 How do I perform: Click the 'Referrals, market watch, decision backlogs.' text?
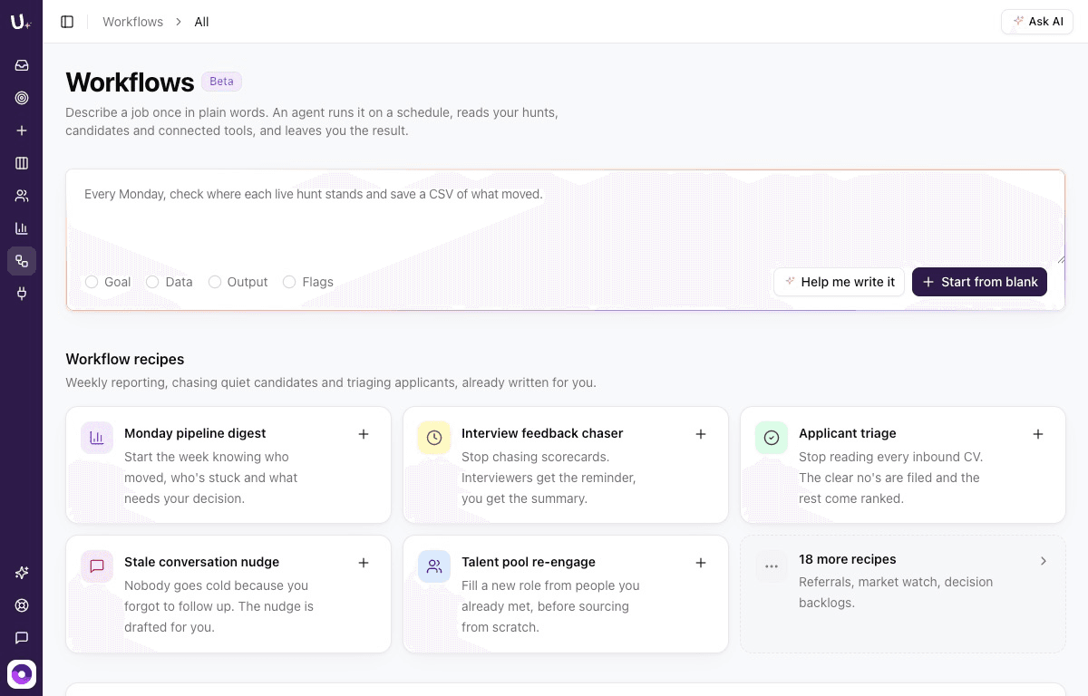896,592
